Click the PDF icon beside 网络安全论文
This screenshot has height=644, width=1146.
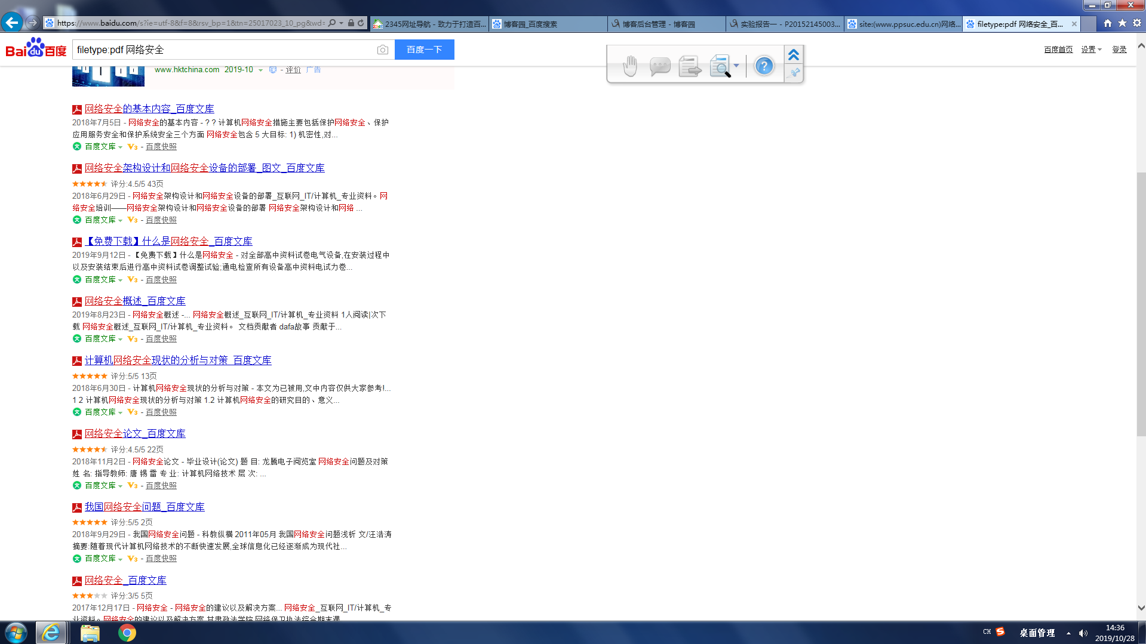(x=77, y=435)
